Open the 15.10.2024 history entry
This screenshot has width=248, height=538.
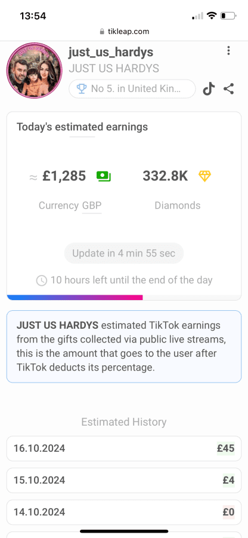pos(124,481)
